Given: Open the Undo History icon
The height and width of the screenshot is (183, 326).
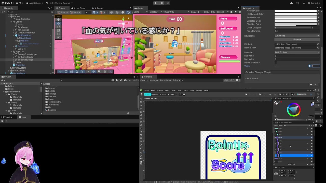Looking at the screenshot, I should pyautogui.click(x=298, y=3).
